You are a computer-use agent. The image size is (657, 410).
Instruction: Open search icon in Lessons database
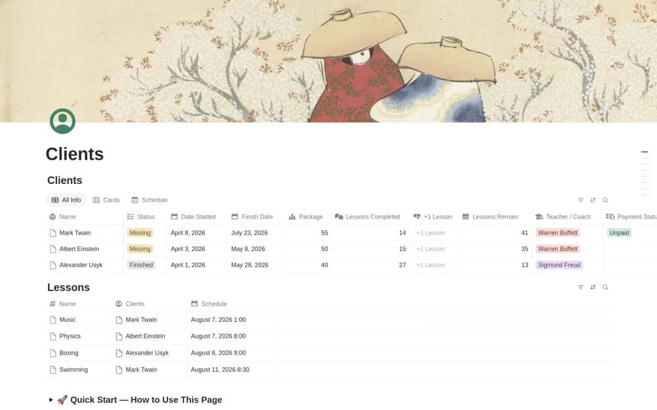[605, 287]
